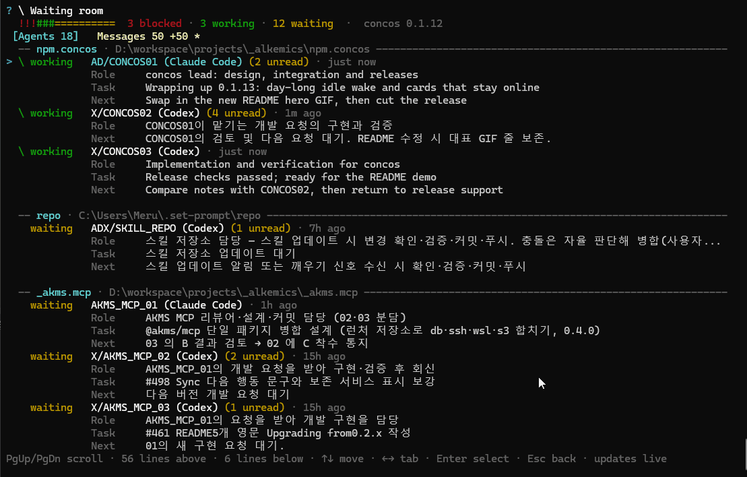The height and width of the screenshot is (477, 747).
Task: Click the waiting status of X/AKMS_MCP_02
Action: [x=51, y=356]
